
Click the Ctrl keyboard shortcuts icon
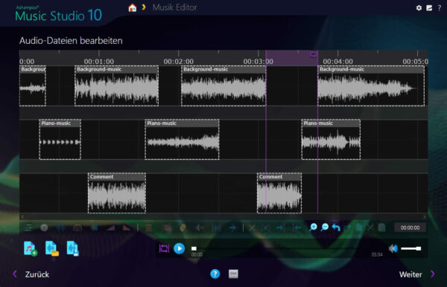click(233, 274)
